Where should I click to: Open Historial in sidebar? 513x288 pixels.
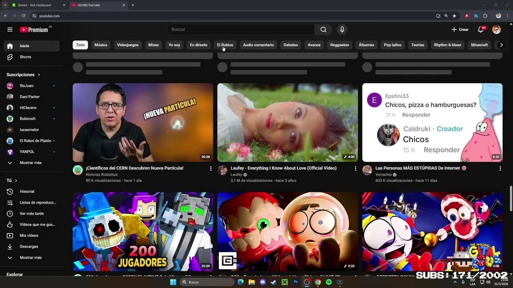(x=32, y=192)
